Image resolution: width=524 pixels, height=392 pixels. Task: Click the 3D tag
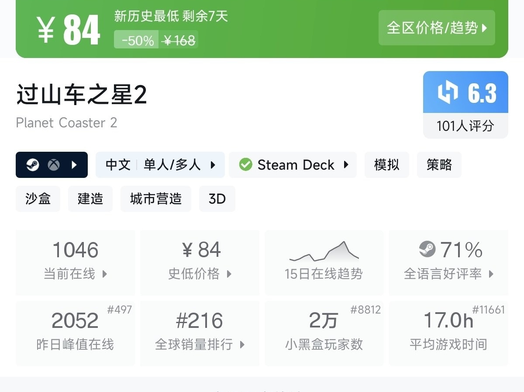pyautogui.click(x=217, y=199)
